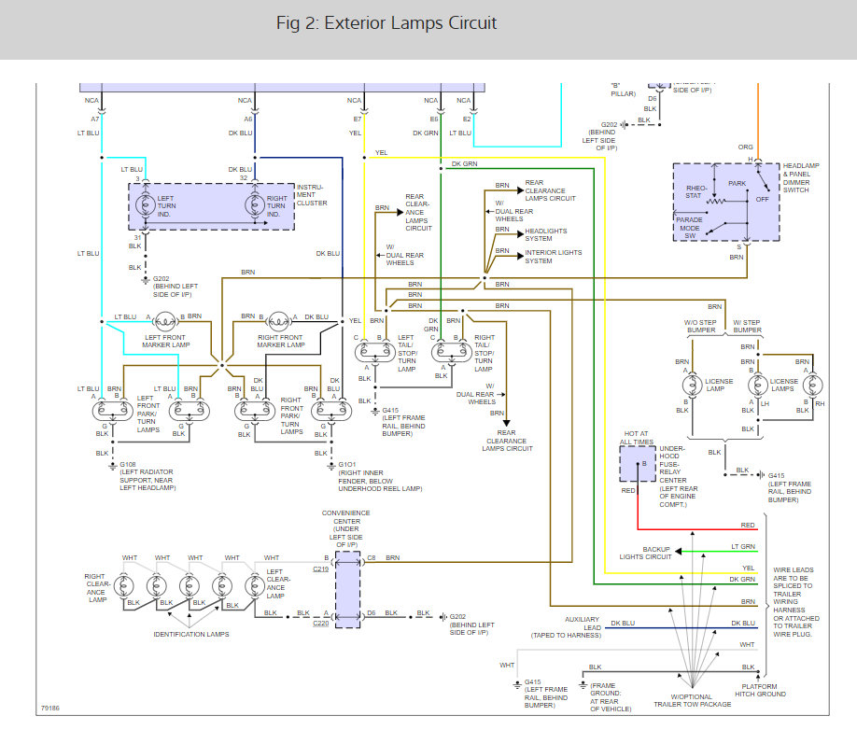The image size is (857, 744).
Task: Click the Rheostat resistor symbol in dimmer switch
Action: [x=715, y=202]
